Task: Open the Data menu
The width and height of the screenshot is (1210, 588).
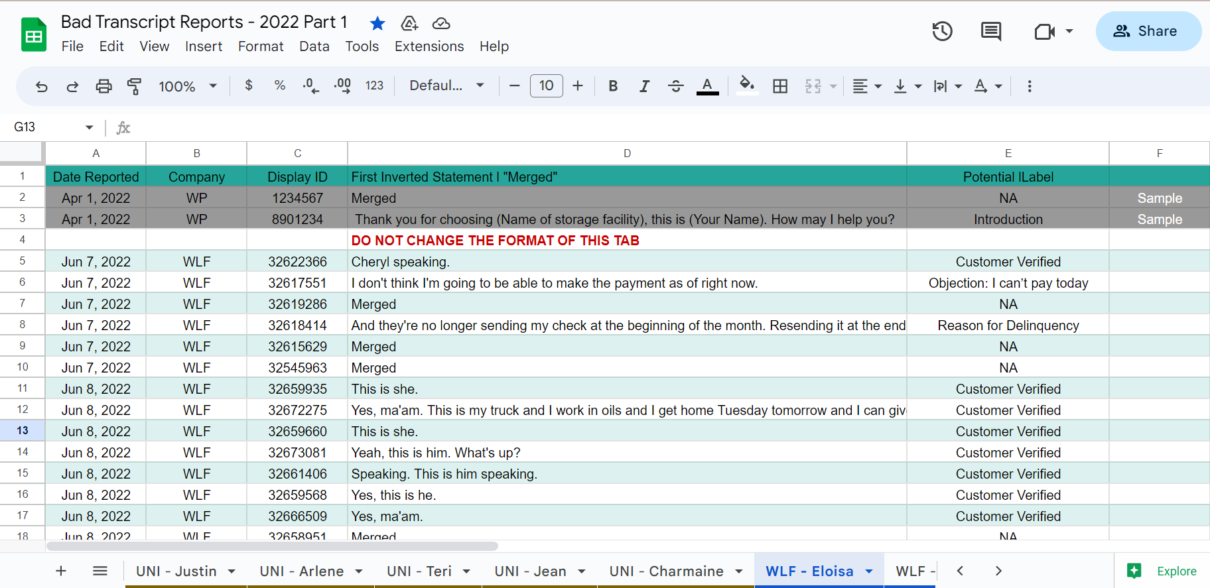Action: [x=314, y=46]
